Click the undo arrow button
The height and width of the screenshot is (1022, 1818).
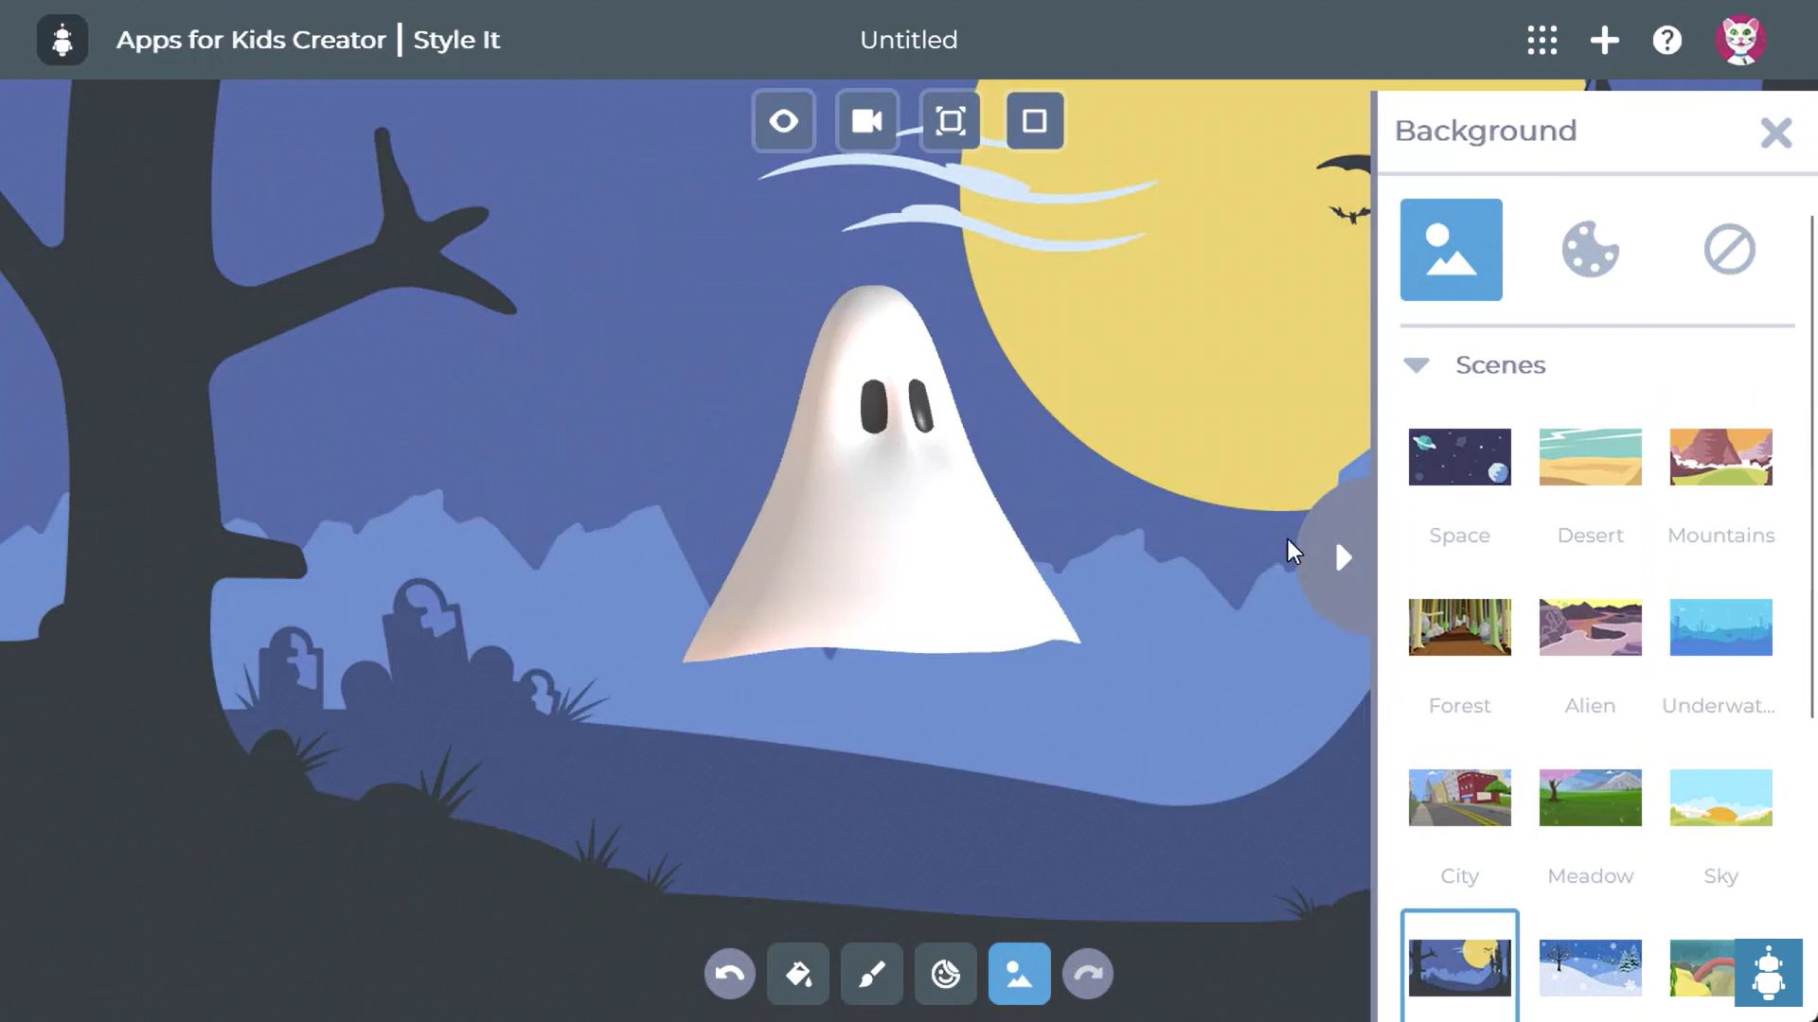point(729,974)
